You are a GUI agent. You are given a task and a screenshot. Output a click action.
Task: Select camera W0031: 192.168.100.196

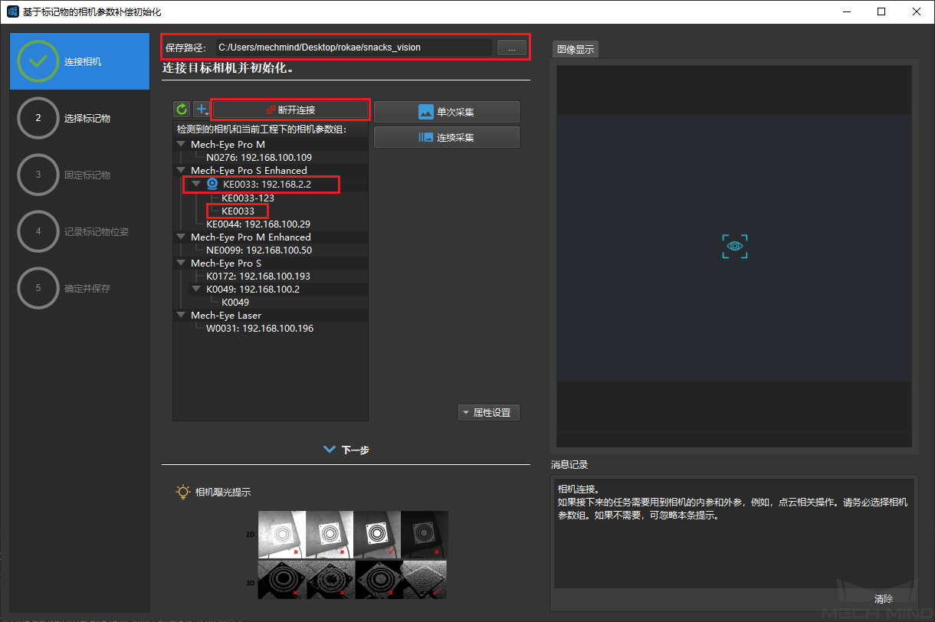260,328
